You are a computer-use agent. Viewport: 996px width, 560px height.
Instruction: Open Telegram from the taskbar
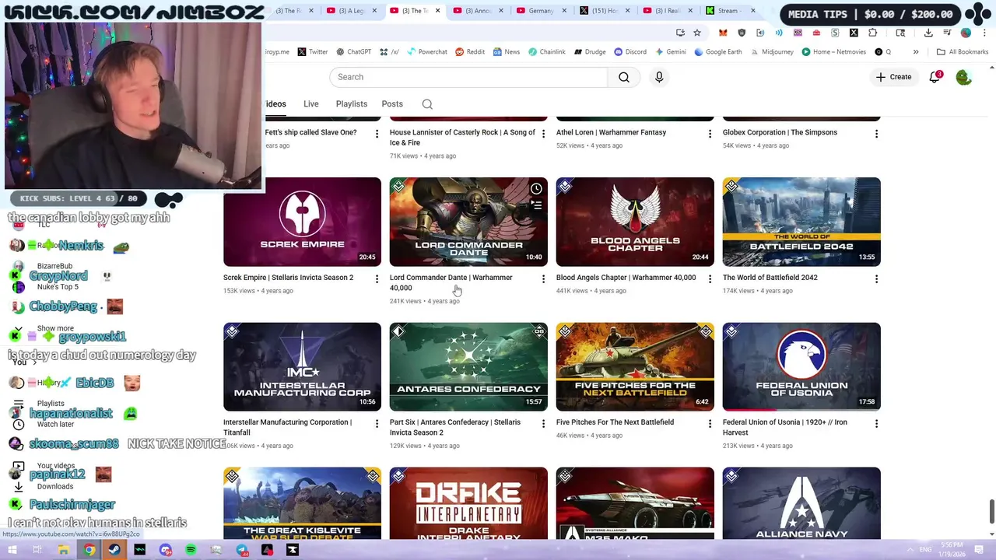pos(242,550)
